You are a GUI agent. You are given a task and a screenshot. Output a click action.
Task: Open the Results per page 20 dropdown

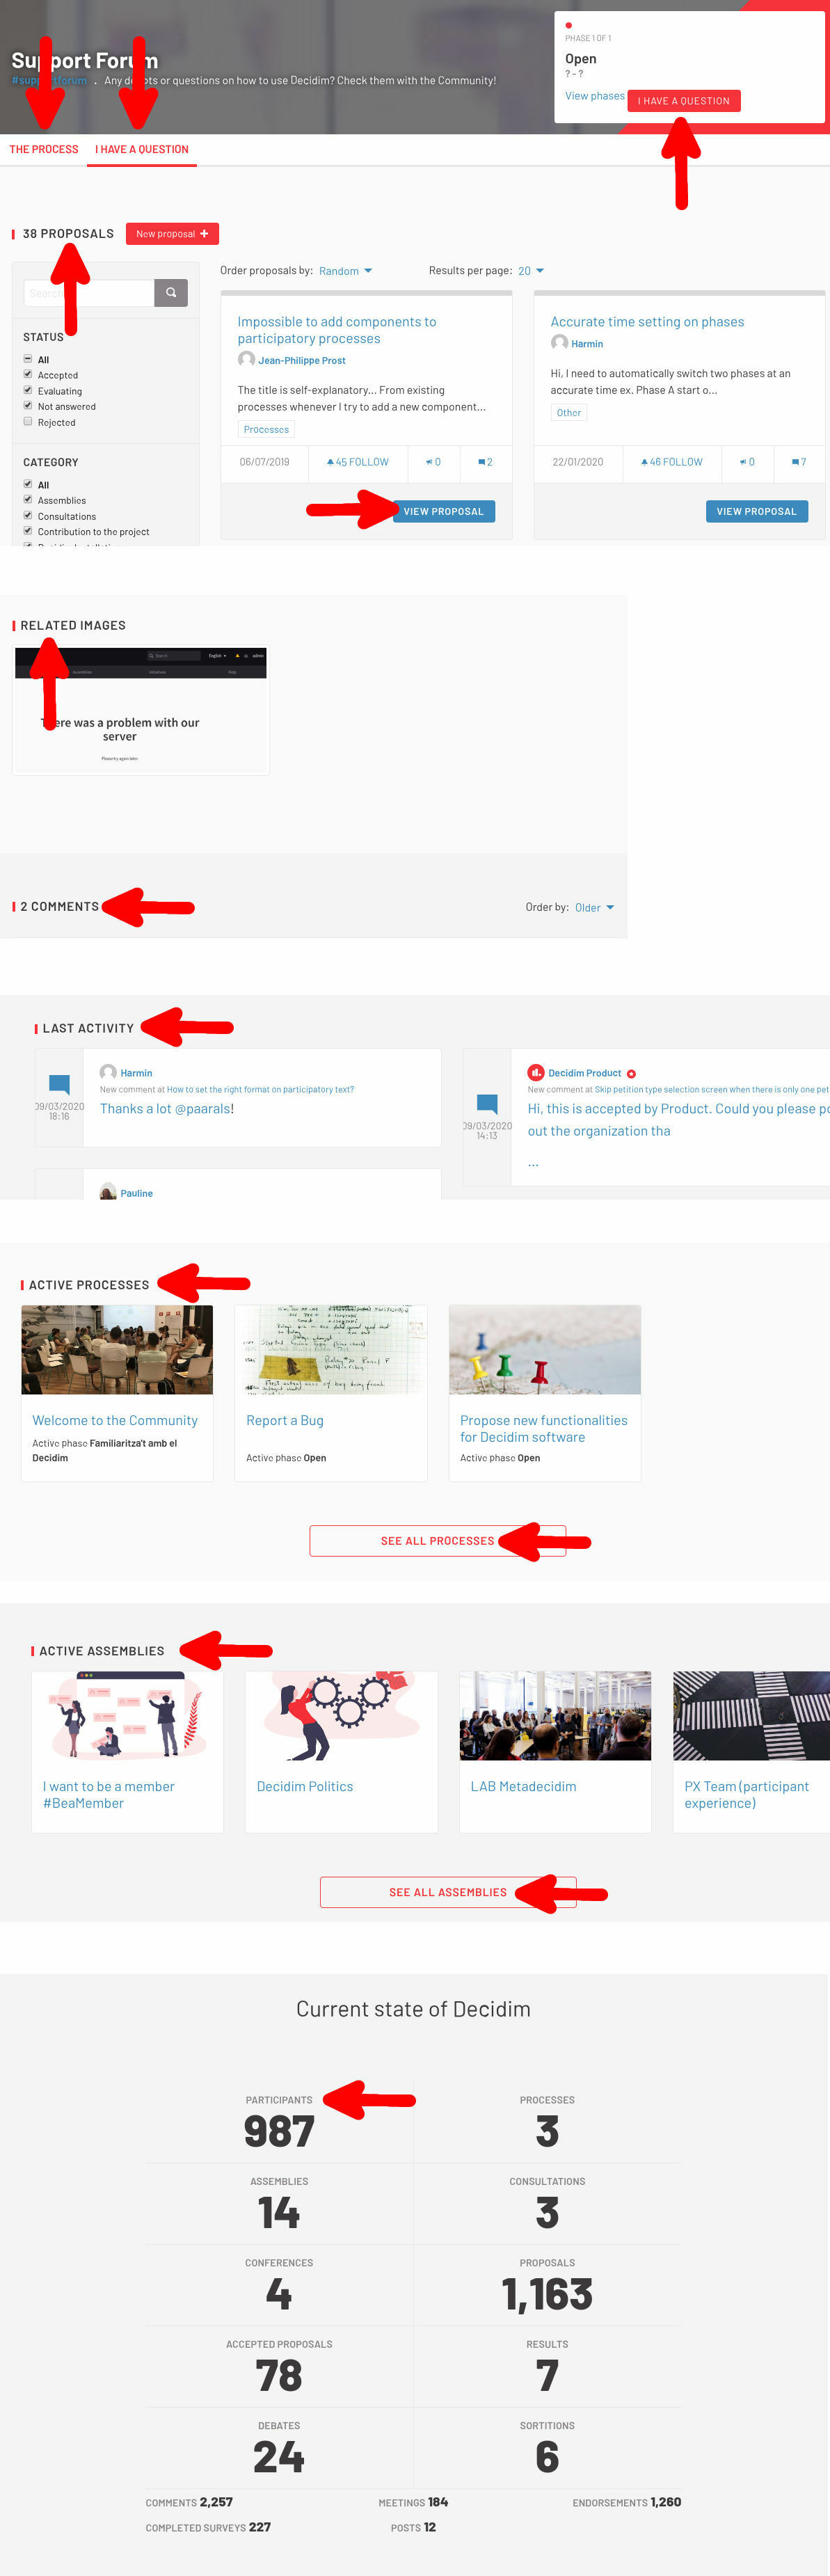point(530,271)
